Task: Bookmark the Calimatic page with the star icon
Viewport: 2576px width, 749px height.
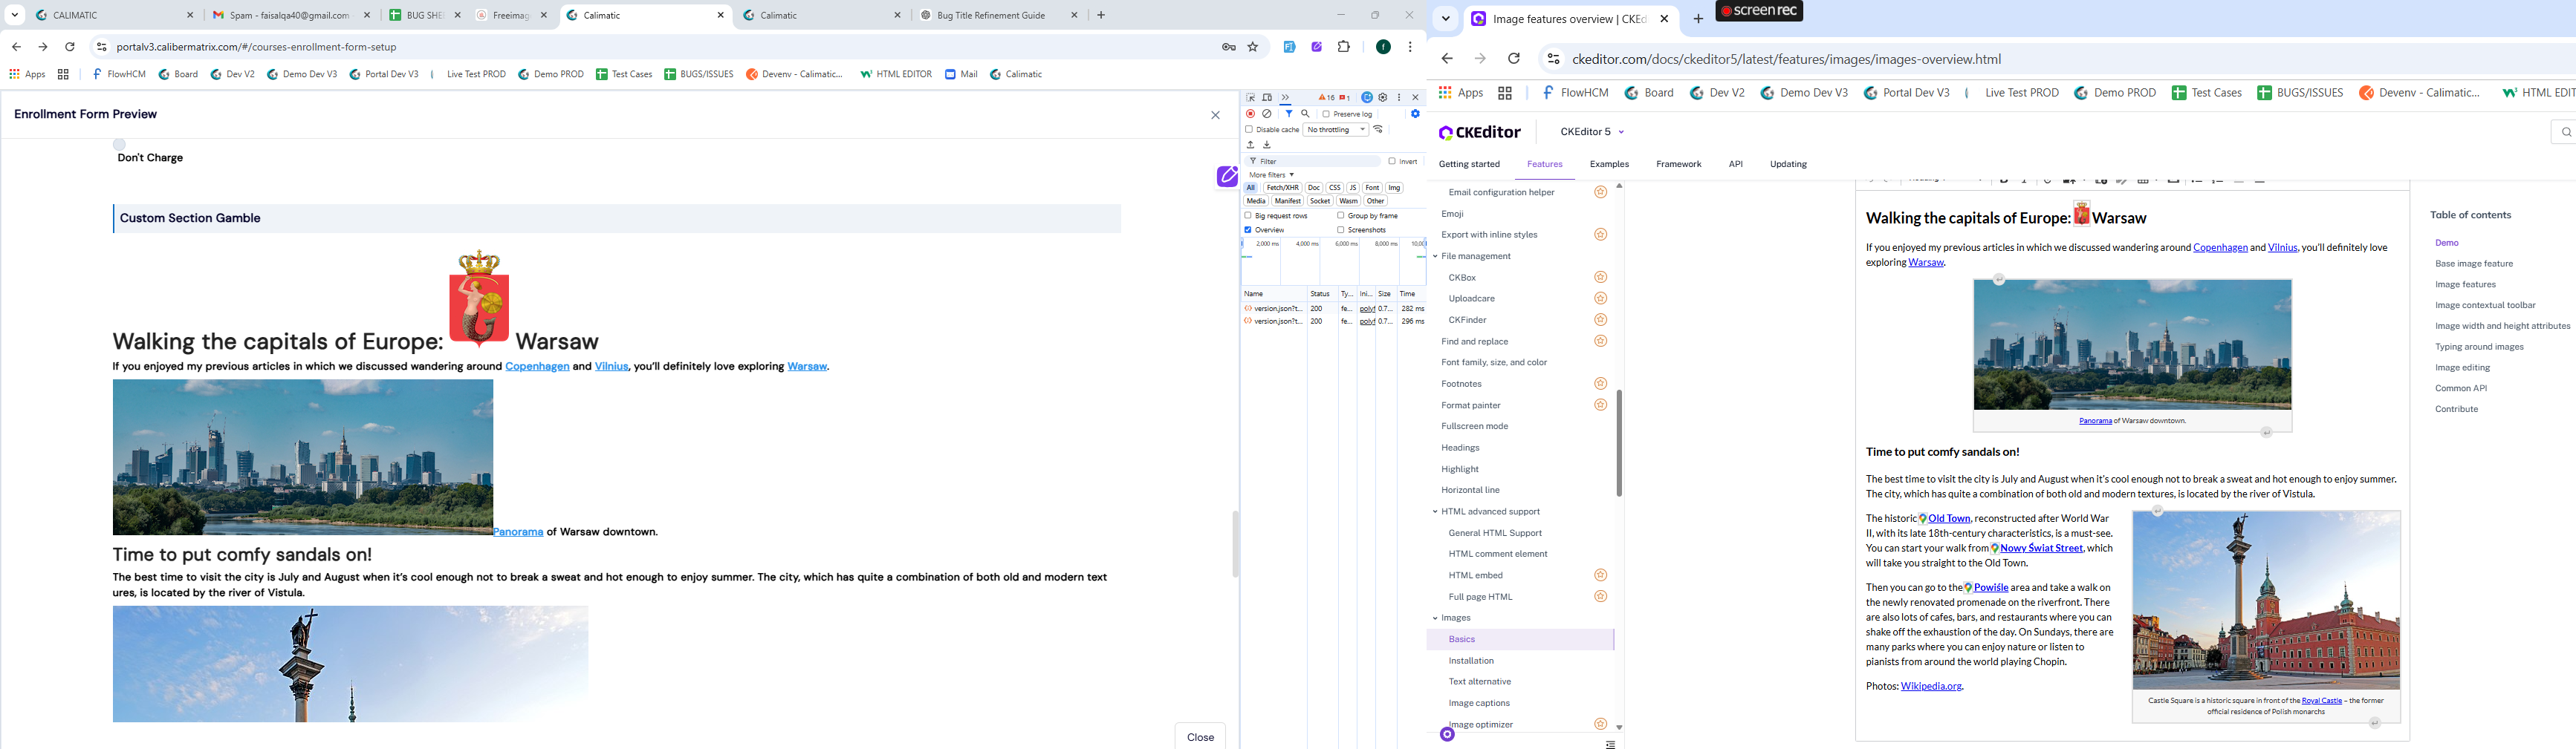Action: click(1252, 47)
